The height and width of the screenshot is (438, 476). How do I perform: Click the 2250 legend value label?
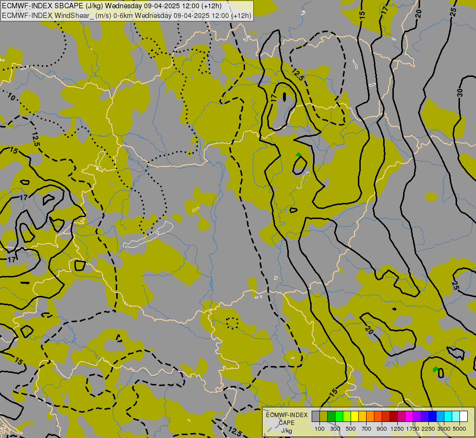point(428,429)
